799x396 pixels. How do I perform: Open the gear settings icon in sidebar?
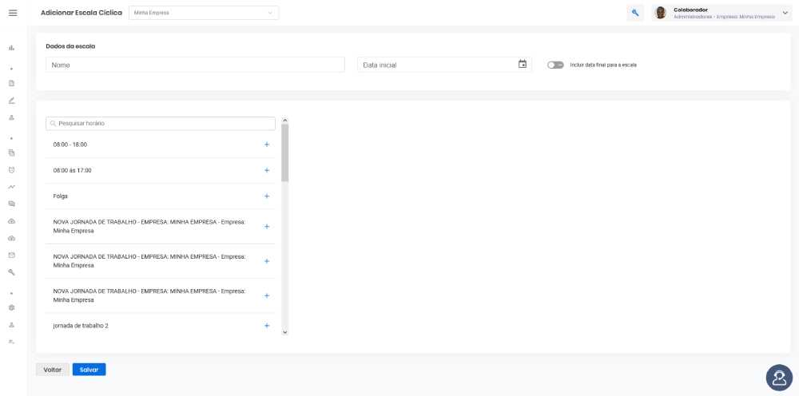pyautogui.click(x=12, y=307)
